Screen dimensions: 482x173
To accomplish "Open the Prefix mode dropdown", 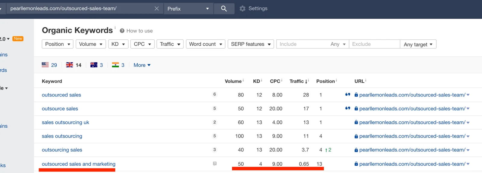I will 188,9.
